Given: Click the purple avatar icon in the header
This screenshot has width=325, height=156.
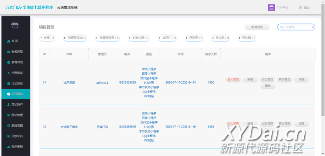Looking at the screenshot, I should pyautogui.click(x=271, y=8).
